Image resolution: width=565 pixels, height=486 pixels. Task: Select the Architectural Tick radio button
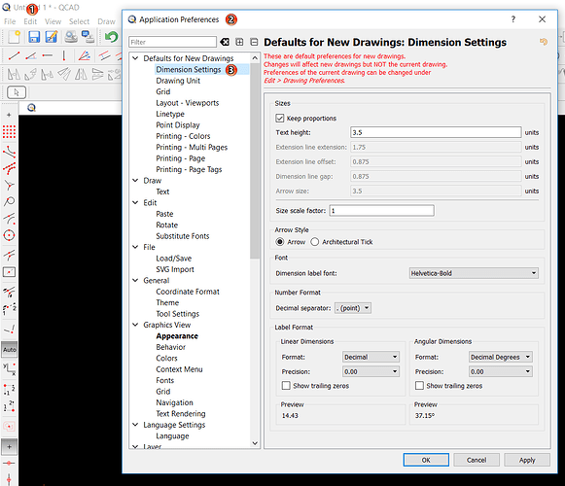pos(314,242)
